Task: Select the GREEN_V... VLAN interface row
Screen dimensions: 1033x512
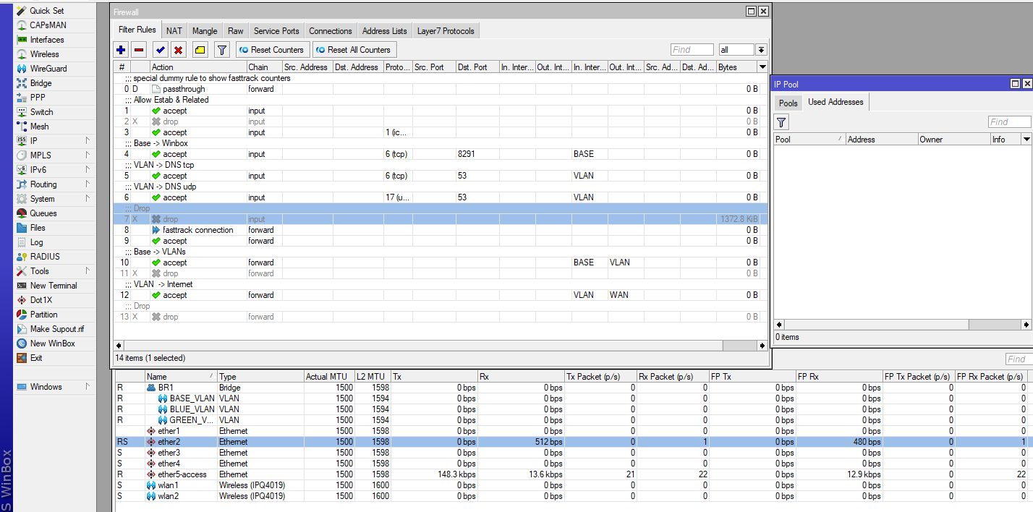Action: [571, 420]
